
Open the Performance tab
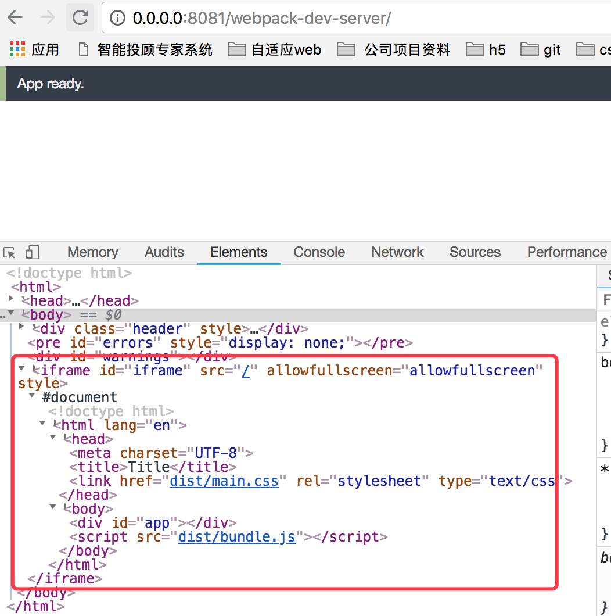tap(567, 252)
